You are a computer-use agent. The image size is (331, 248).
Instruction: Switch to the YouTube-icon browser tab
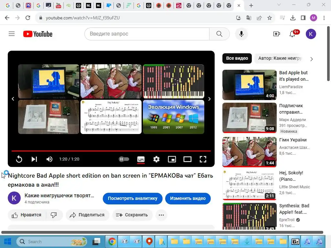pyautogui.click(x=59, y=5)
